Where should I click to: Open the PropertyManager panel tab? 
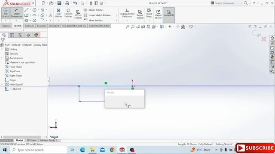click(x=12, y=35)
